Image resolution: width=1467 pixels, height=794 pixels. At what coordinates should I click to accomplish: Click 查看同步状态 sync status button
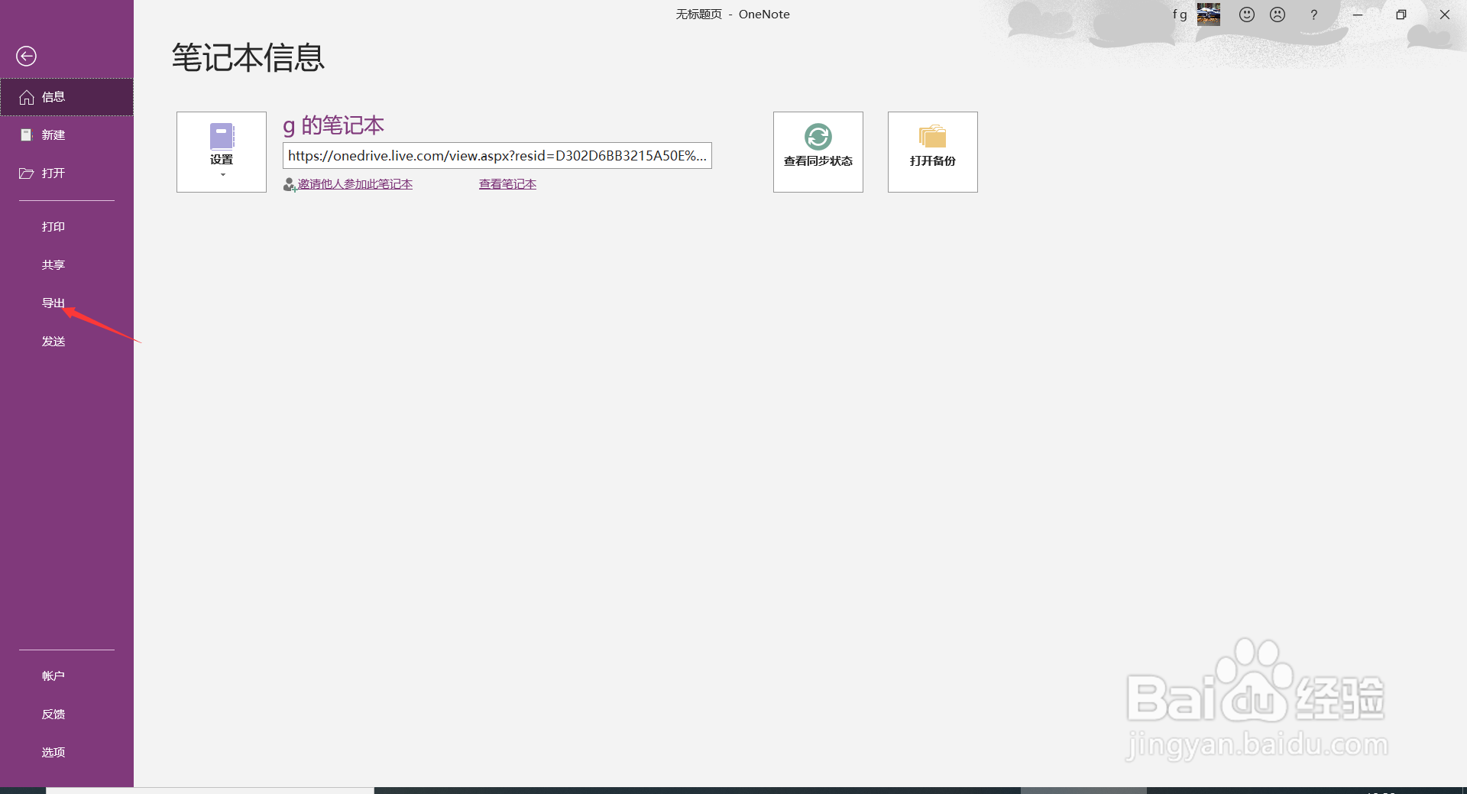tap(818, 152)
